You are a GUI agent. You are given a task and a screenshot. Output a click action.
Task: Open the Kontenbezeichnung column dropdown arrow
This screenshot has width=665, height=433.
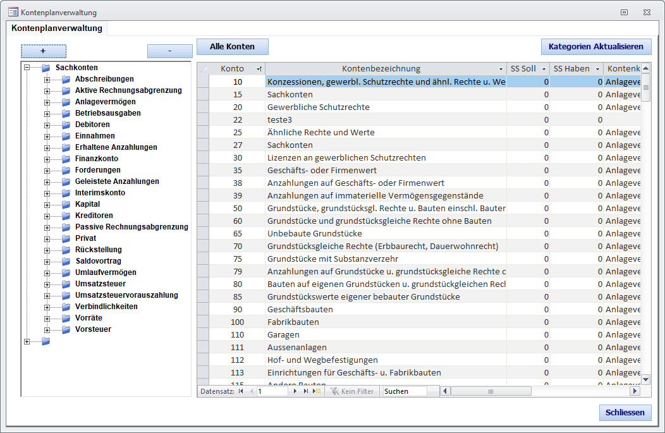pos(501,69)
